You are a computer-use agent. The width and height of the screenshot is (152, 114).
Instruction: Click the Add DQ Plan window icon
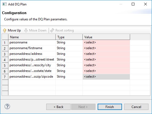click(4, 4)
